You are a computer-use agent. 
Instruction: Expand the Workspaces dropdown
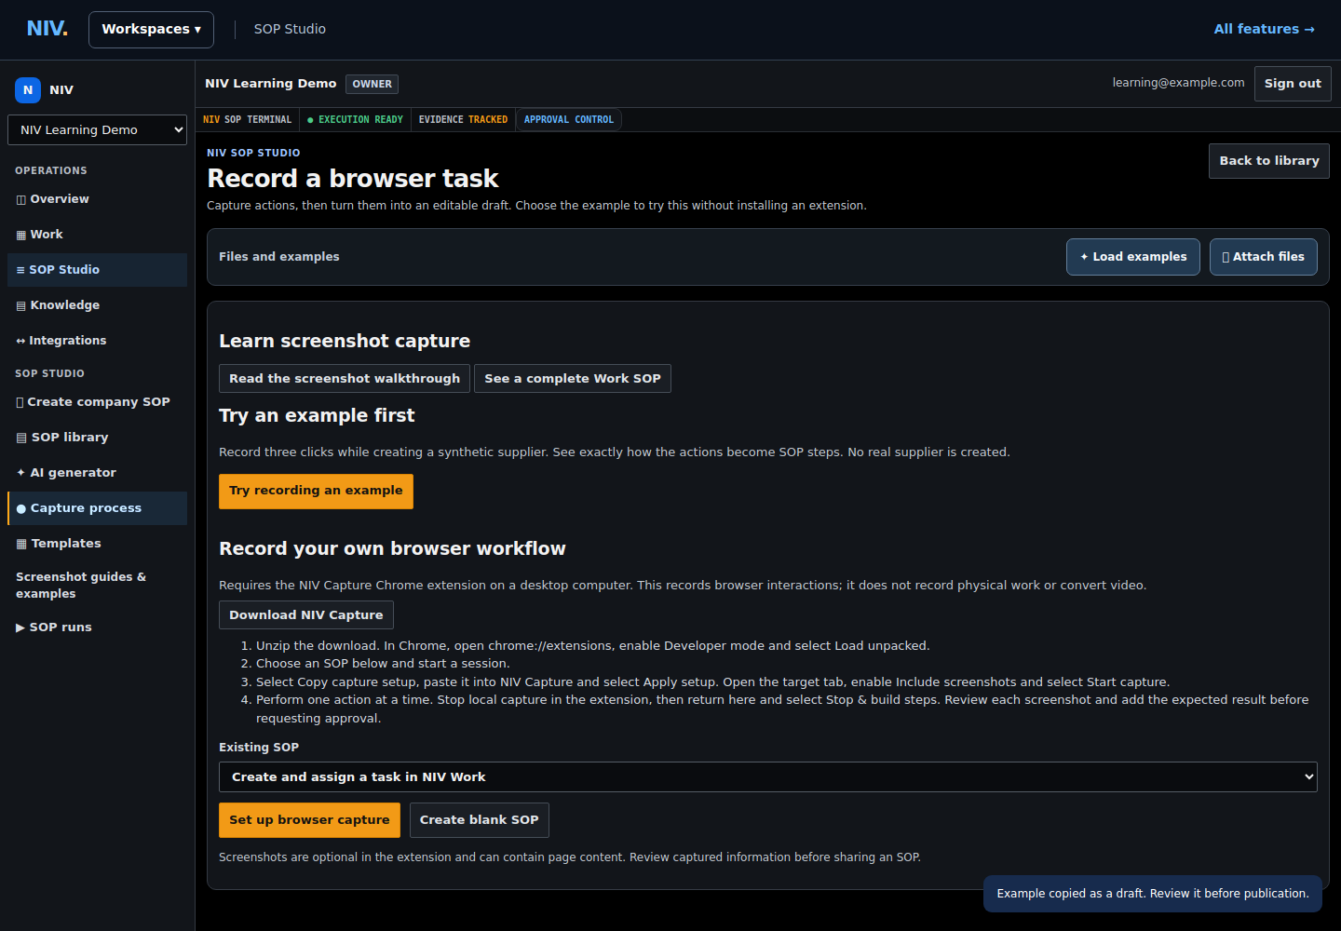(x=151, y=30)
